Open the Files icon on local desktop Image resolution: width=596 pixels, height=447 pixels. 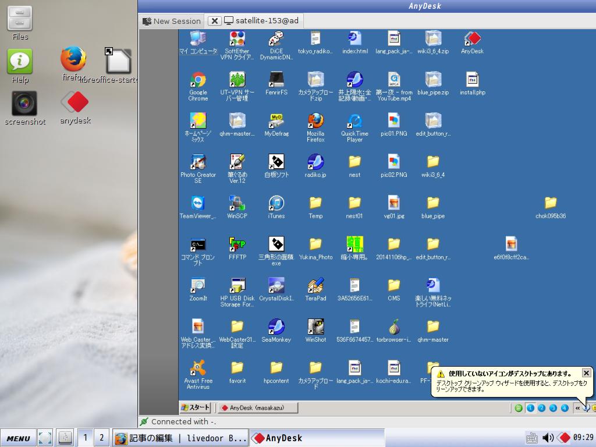pyautogui.click(x=20, y=23)
